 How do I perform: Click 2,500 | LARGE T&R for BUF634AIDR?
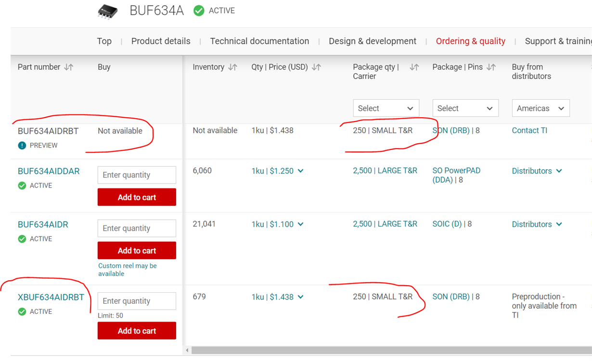pos(385,224)
